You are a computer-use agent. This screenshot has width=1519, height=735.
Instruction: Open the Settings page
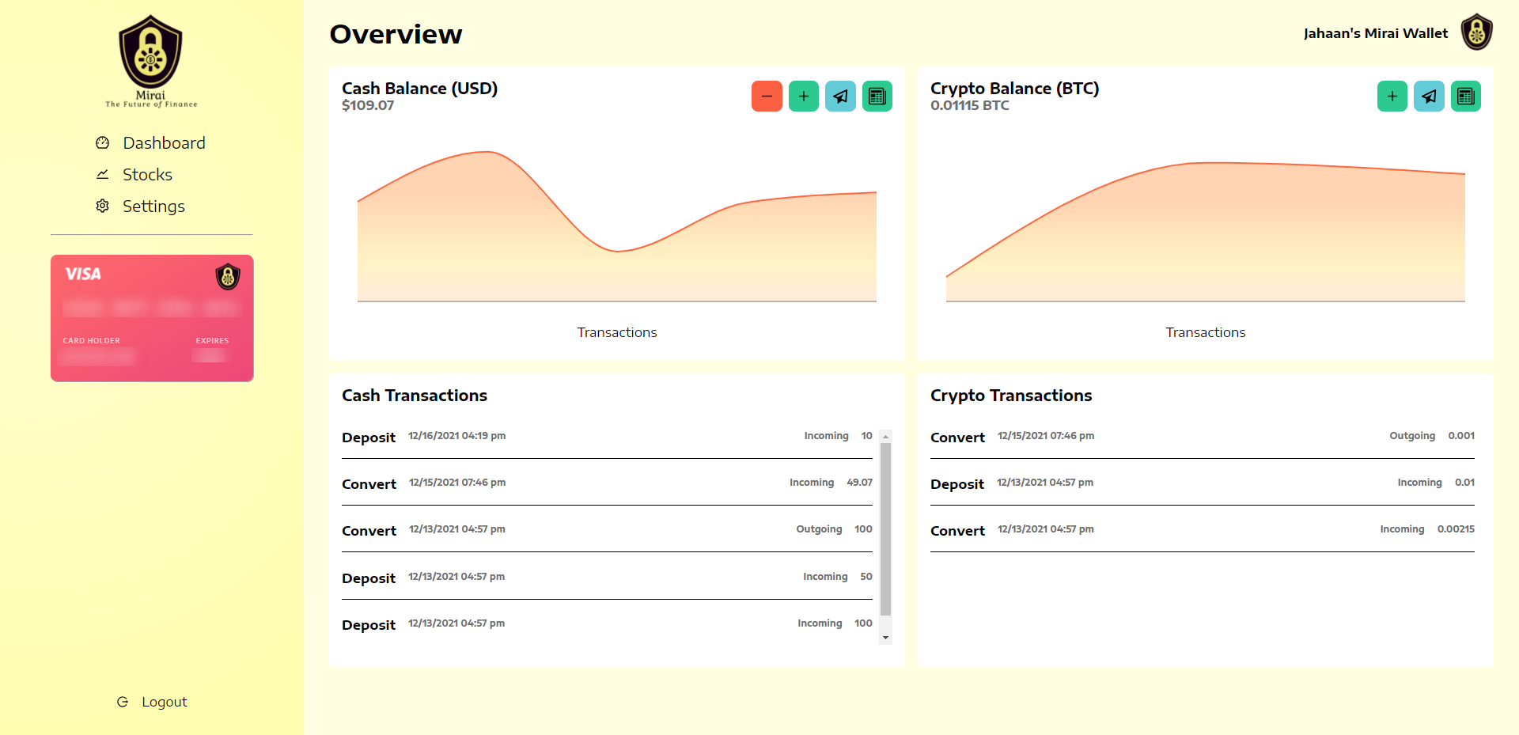click(x=153, y=206)
